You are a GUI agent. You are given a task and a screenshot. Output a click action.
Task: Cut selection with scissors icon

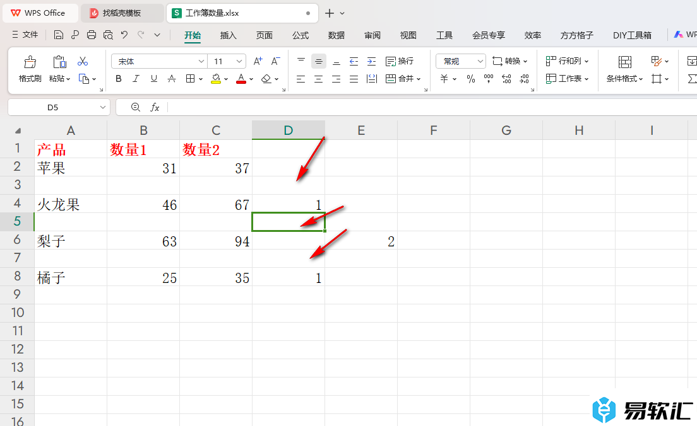point(83,61)
